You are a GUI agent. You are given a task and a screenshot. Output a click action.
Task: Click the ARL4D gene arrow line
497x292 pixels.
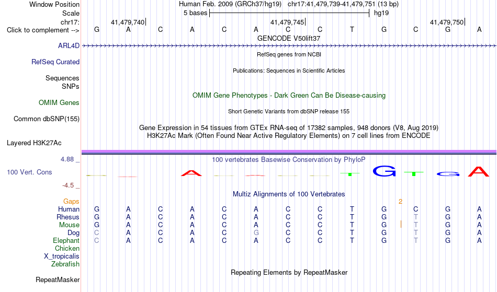point(289,46)
